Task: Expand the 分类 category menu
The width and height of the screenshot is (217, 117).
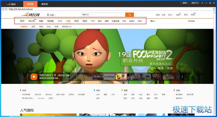Action: tap(51, 15)
